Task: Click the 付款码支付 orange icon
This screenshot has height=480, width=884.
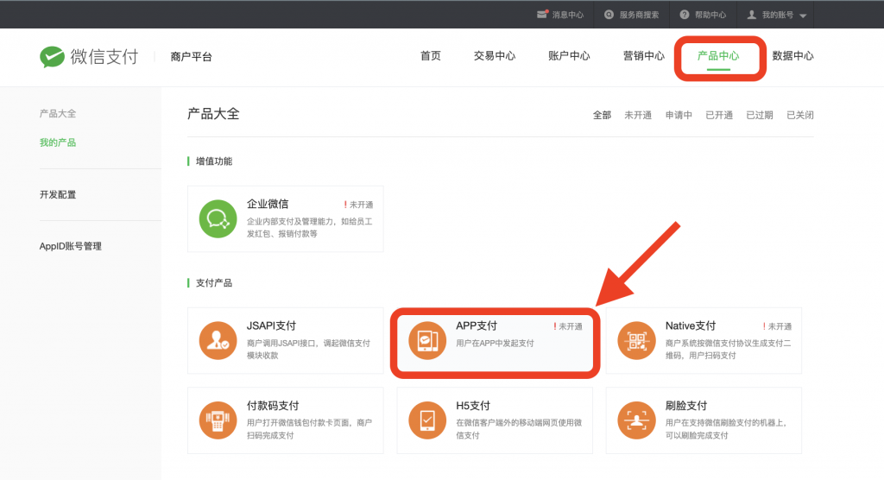Action: 216,420
